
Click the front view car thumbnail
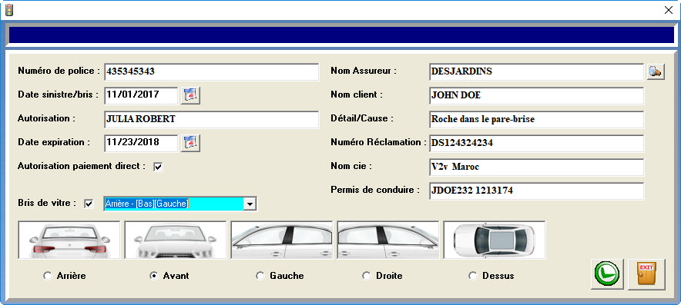176,240
